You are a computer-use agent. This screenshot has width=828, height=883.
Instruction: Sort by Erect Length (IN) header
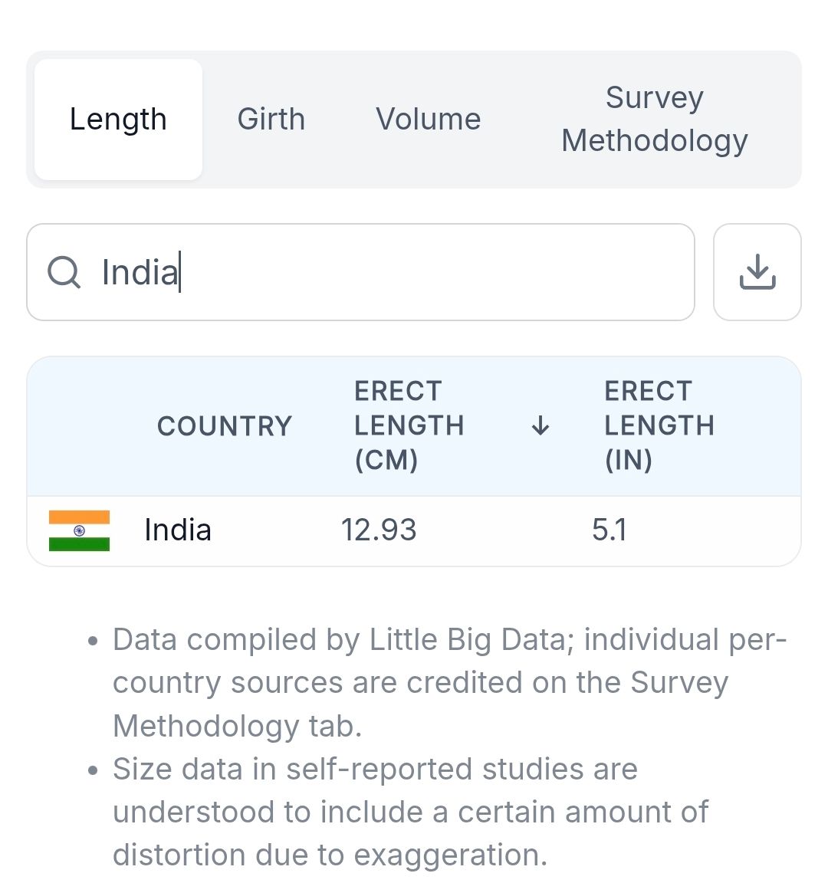[x=659, y=426]
